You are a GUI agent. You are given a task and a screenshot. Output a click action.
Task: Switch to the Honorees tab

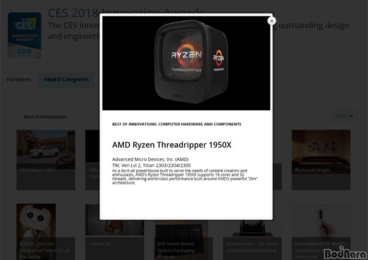coord(19,79)
